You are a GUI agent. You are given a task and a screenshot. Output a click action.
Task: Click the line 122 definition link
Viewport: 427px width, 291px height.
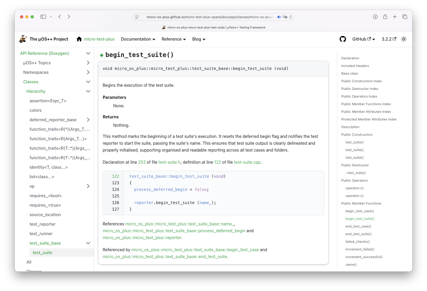[218, 162]
